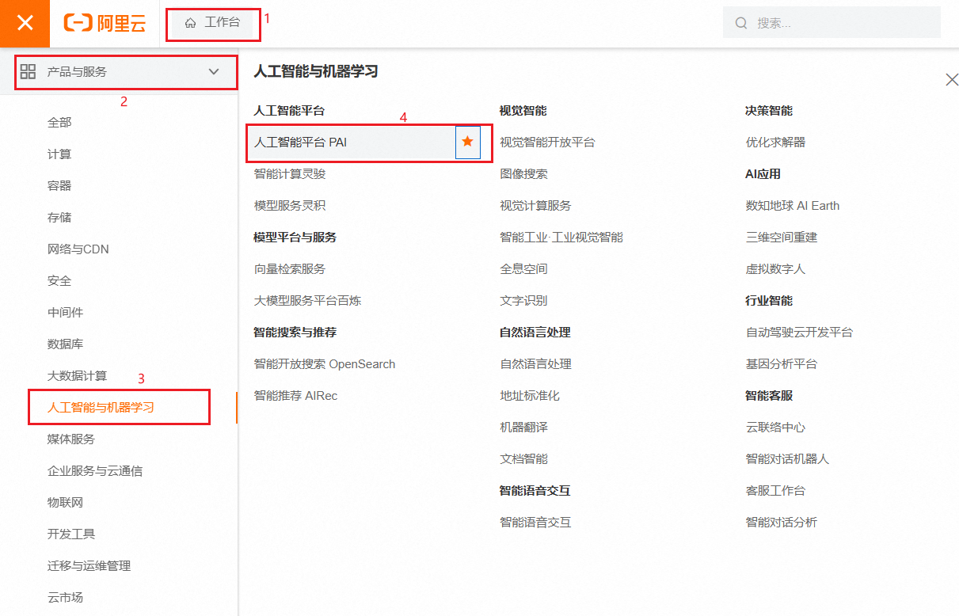Click the 模型平台与服务 section heading
Image resolution: width=959 pixels, height=616 pixels.
coord(295,238)
